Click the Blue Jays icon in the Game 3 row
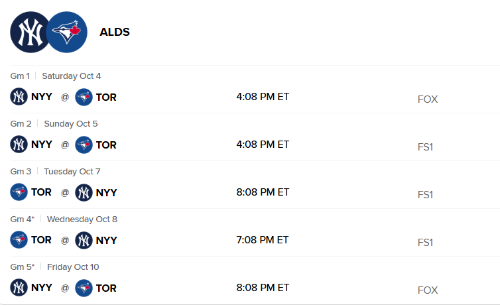This screenshot has width=500, height=307. coord(19,192)
